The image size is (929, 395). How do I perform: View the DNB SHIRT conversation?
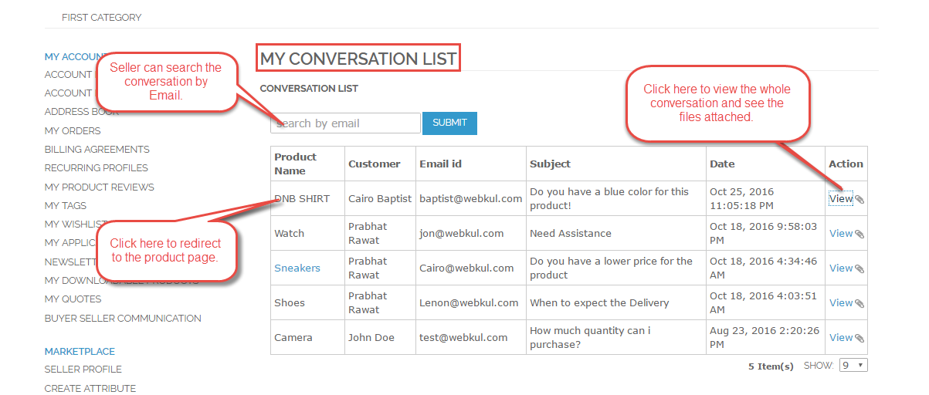pyautogui.click(x=840, y=199)
